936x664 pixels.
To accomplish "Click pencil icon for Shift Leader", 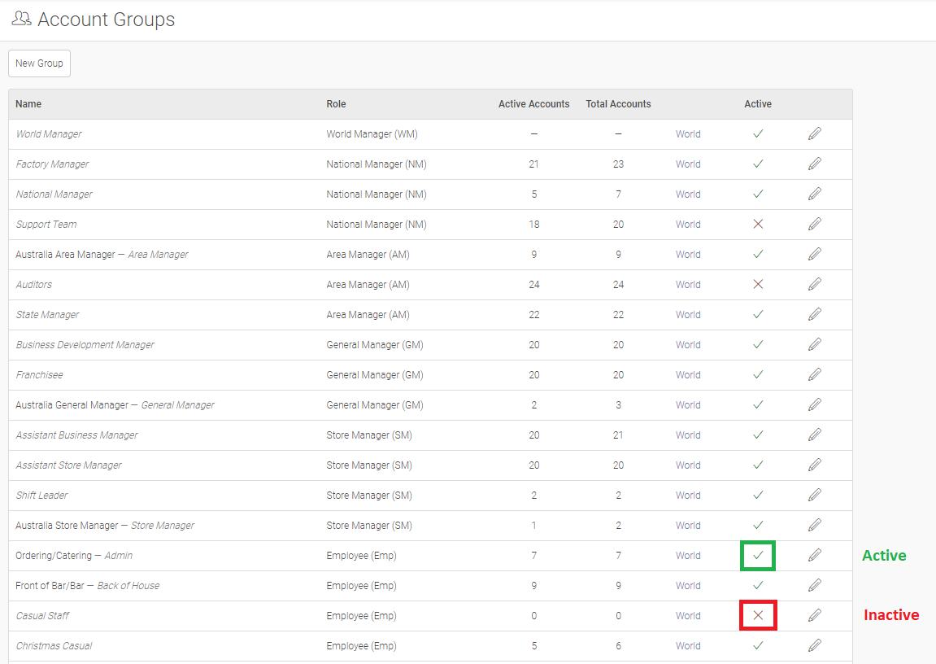I will coord(815,495).
